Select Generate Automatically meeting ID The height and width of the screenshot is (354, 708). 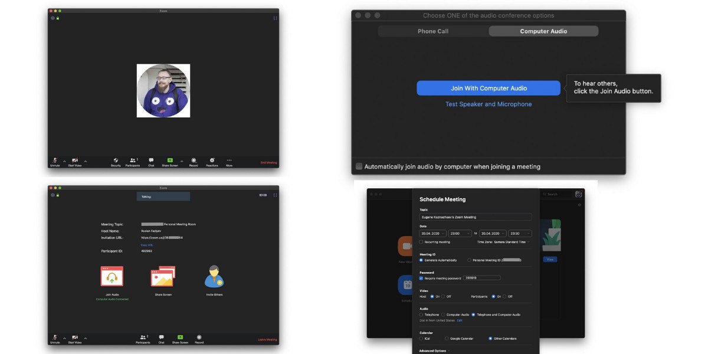click(x=421, y=260)
